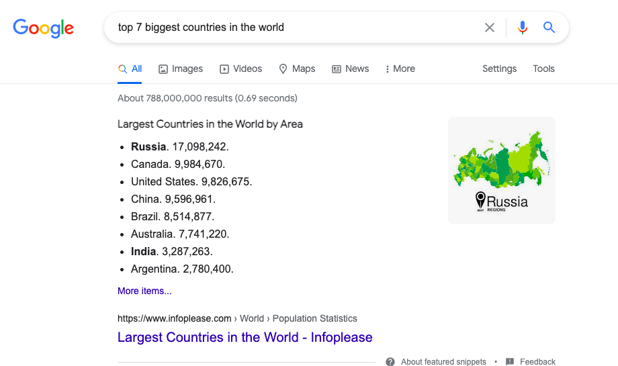The width and height of the screenshot is (618, 366).
Task: Click the Australia 7,741,220 list entry
Action: click(x=180, y=234)
